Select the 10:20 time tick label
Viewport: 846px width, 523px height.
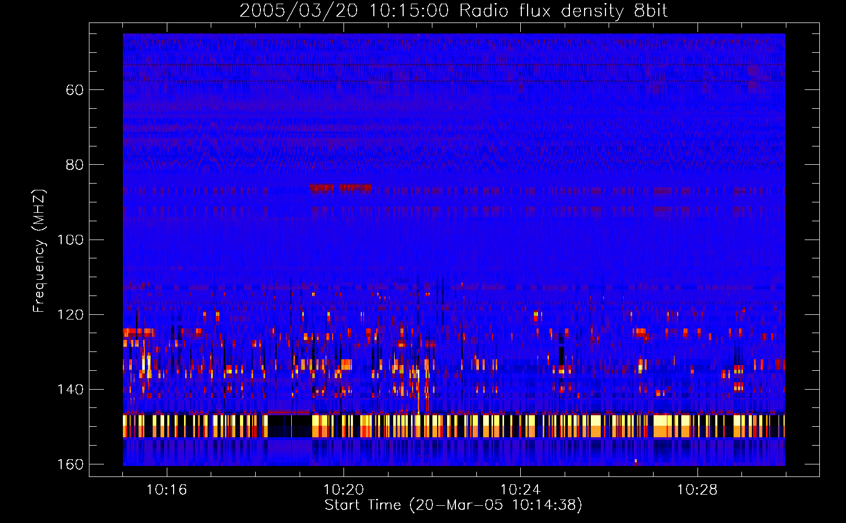(x=344, y=490)
